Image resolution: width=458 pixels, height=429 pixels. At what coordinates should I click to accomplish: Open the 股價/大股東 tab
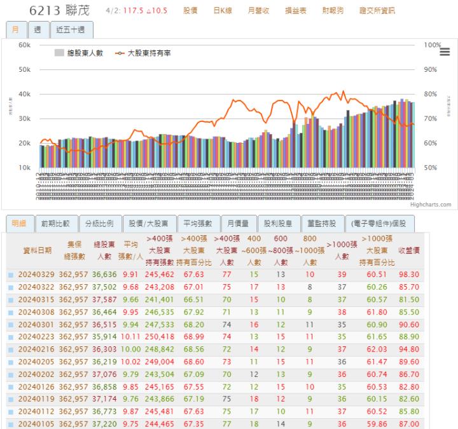(x=149, y=224)
